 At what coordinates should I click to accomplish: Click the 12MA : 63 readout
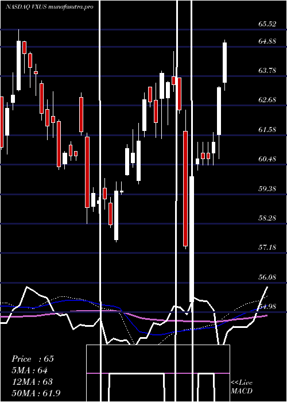32,381
